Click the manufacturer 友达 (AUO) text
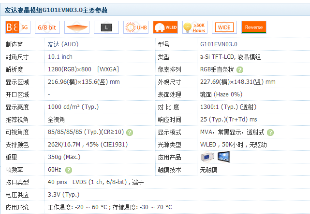 click(63, 44)
